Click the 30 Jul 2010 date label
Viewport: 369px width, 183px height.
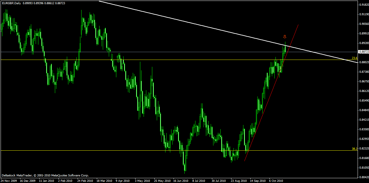point(219,181)
